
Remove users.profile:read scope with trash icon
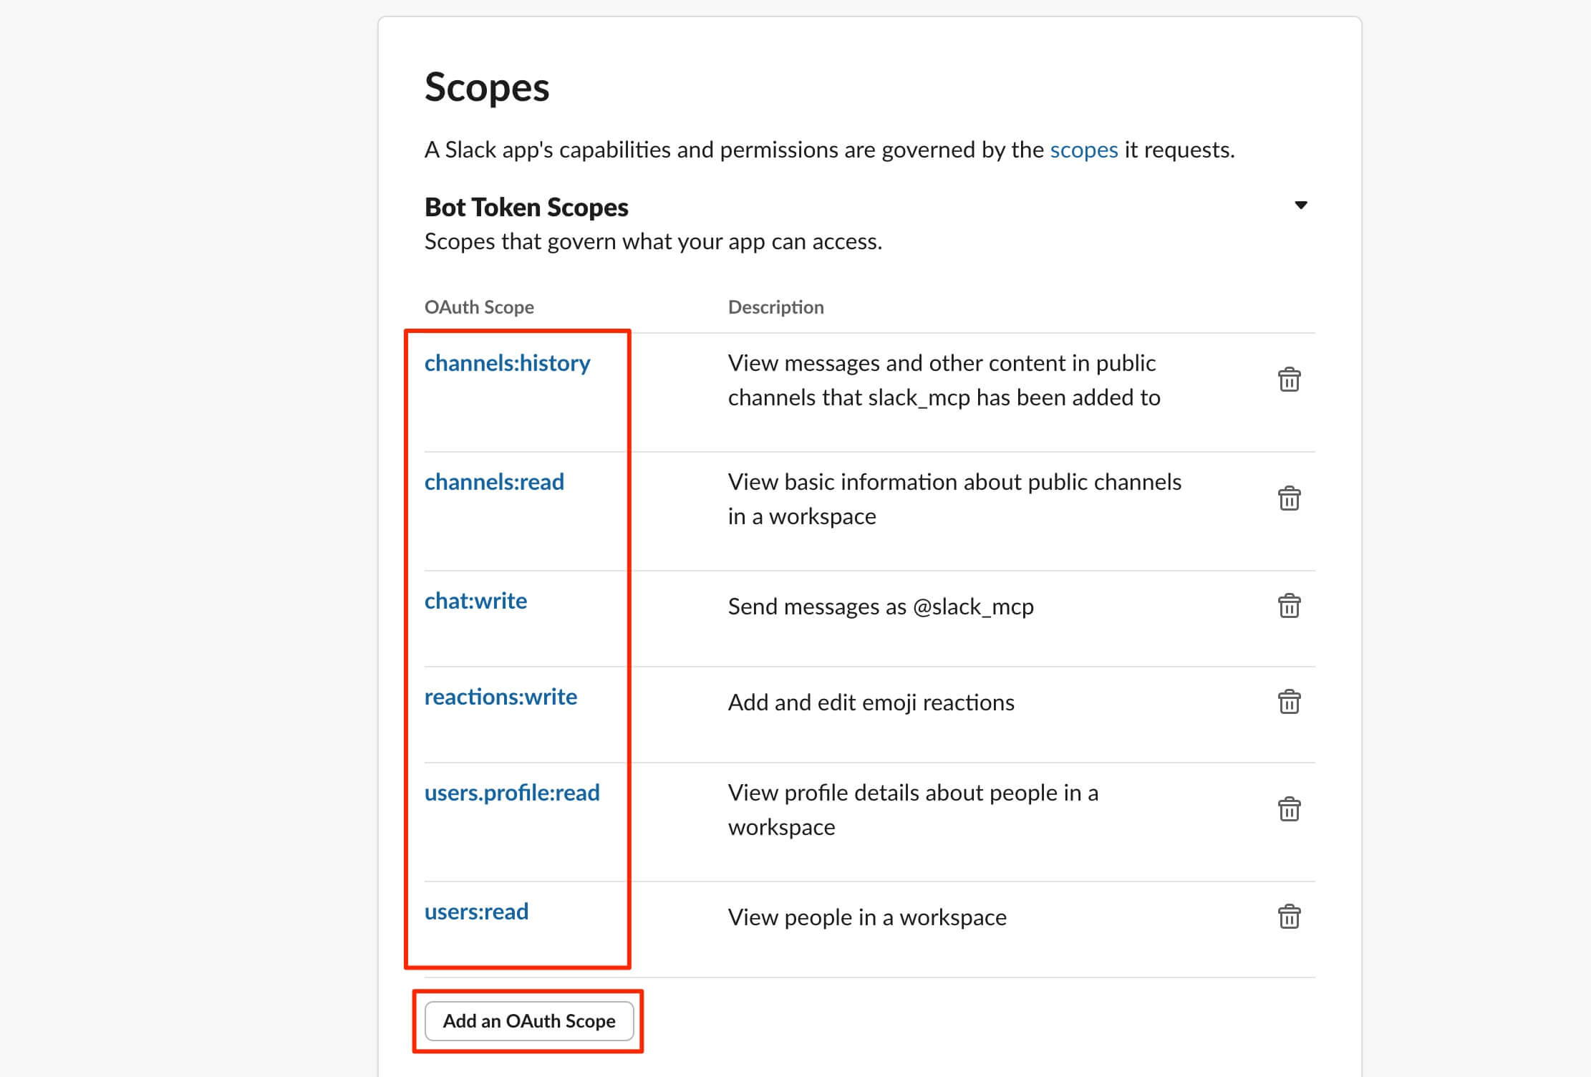(x=1289, y=809)
